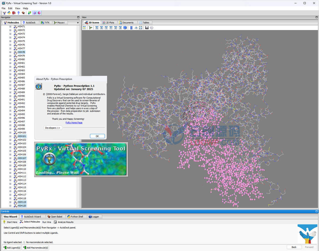Select the HOH107 tree item

(22, 158)
